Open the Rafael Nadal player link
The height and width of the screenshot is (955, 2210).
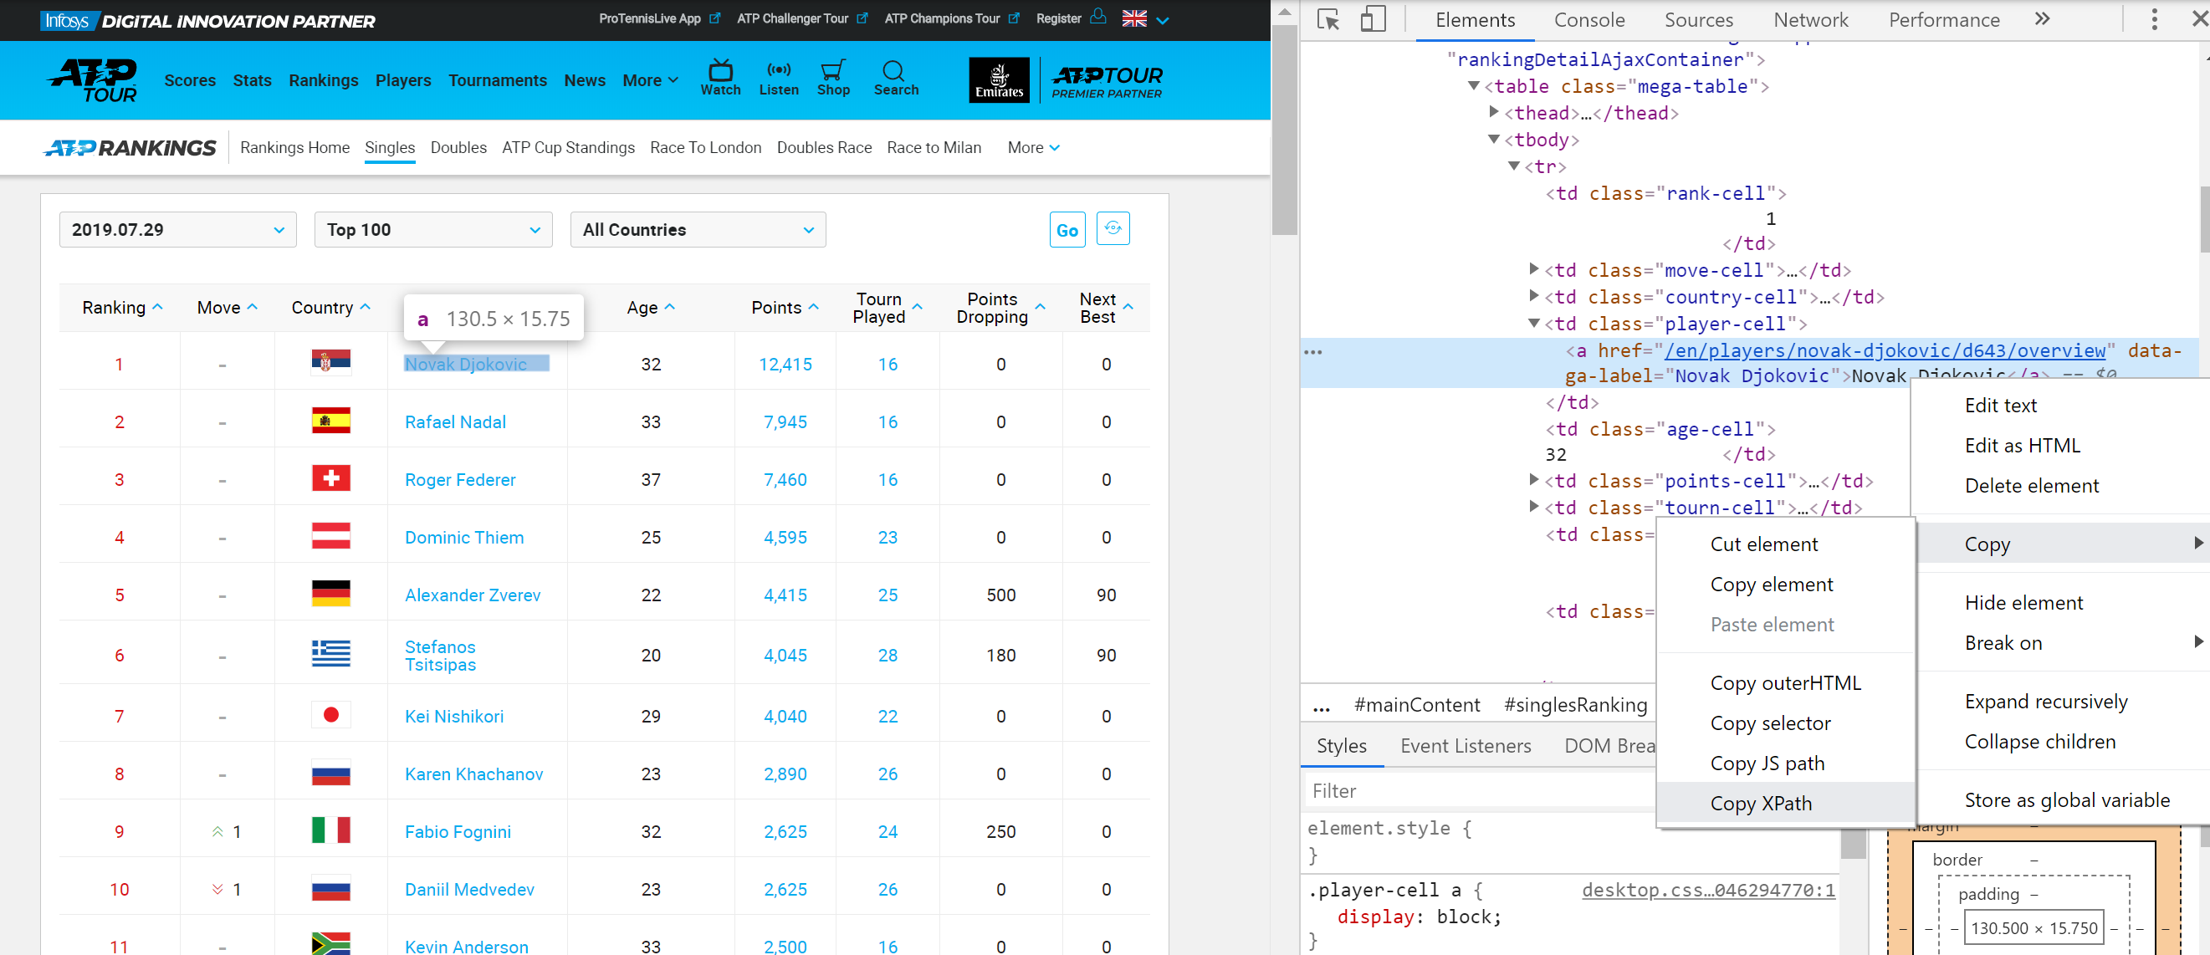pos(455,422)
